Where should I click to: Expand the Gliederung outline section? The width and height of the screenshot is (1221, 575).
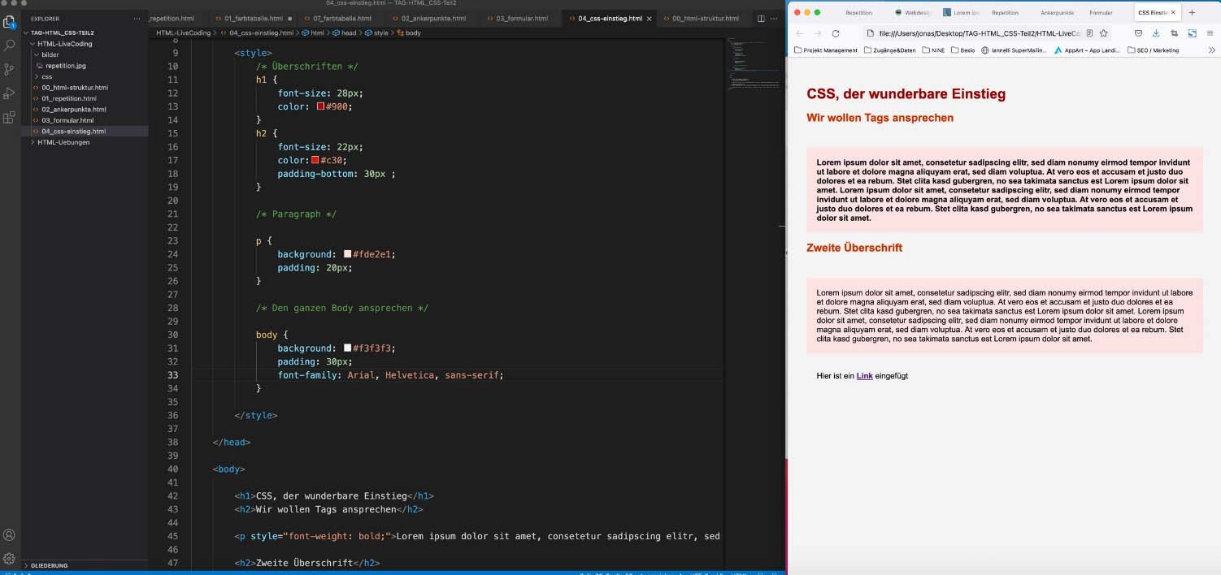(x=50, y=565)
